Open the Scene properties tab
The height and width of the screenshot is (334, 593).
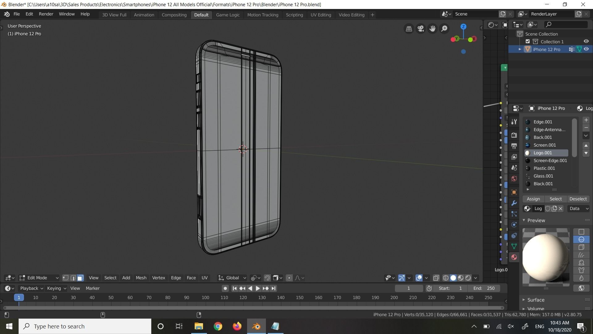click(514, 168)
